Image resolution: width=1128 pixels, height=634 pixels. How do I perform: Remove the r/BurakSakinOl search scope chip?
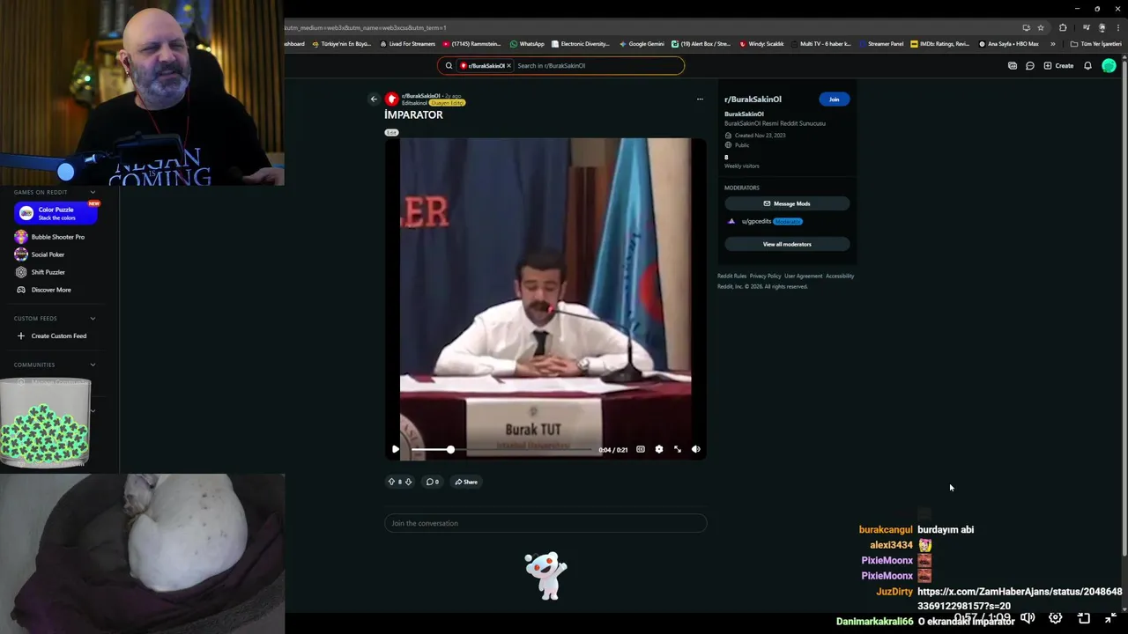508,65
